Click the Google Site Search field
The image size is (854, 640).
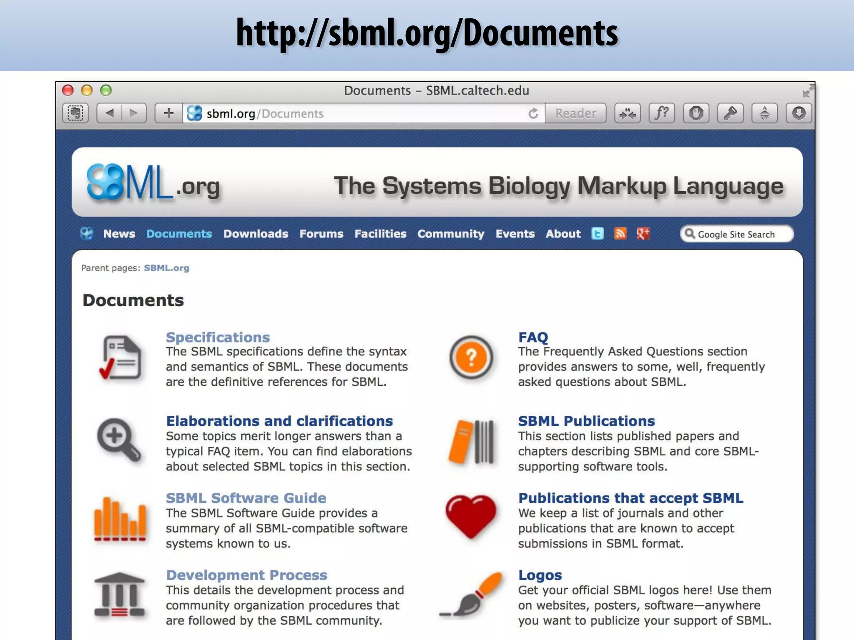(737, 234)
